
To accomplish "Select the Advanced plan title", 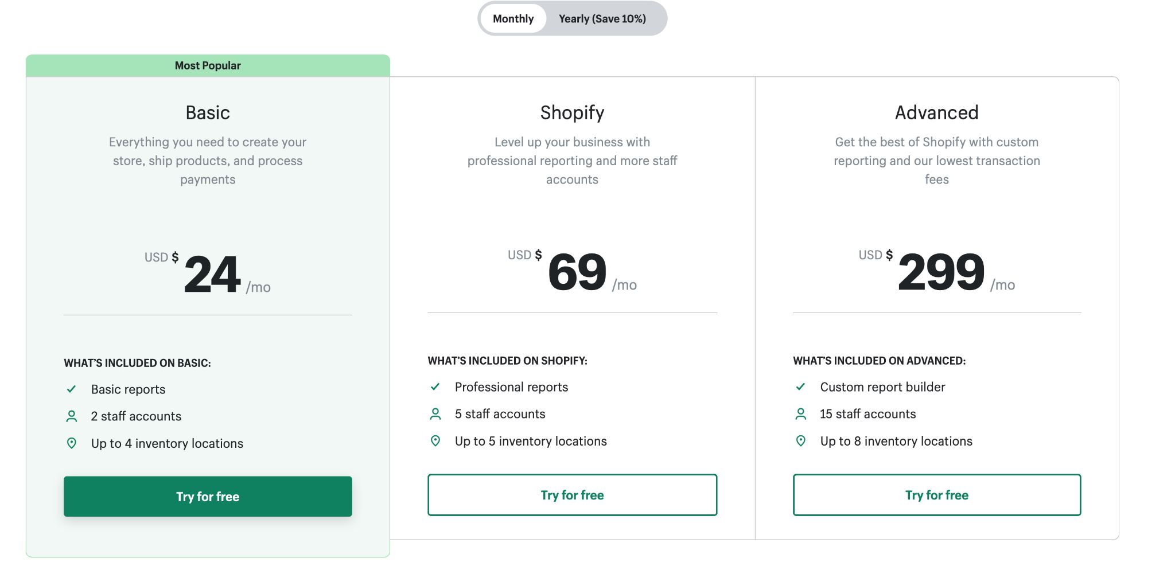I will [x=936, y=112].
